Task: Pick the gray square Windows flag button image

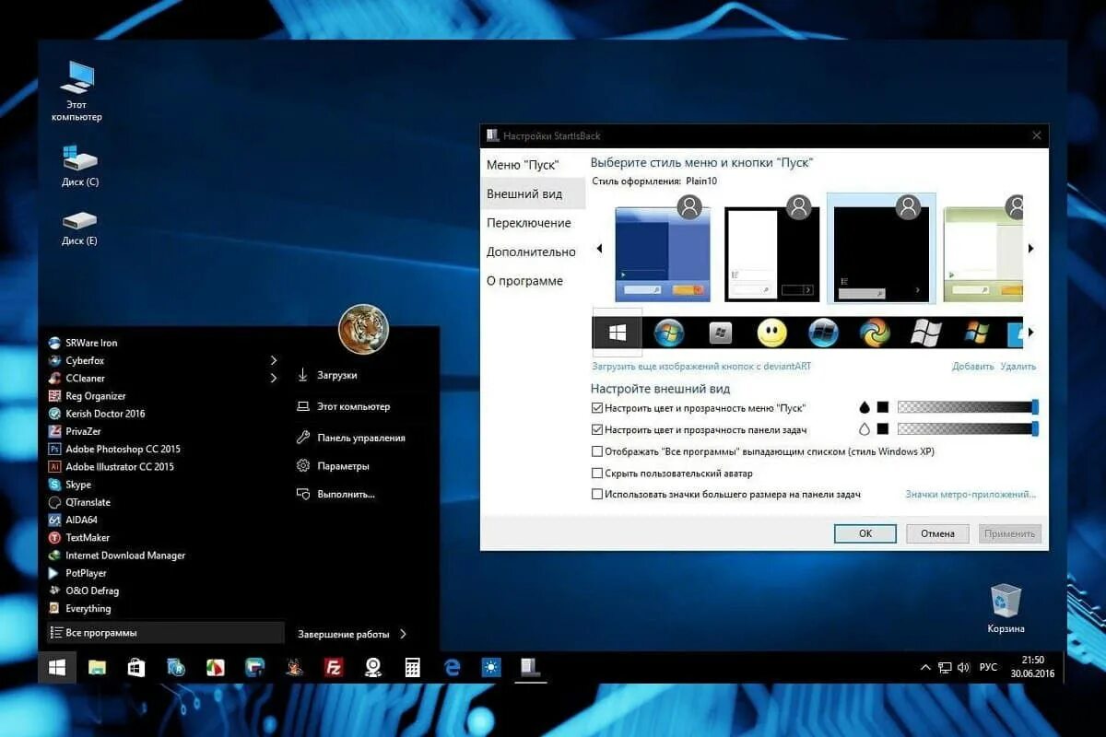Action: pyautogui.click(x=721, y=333)
